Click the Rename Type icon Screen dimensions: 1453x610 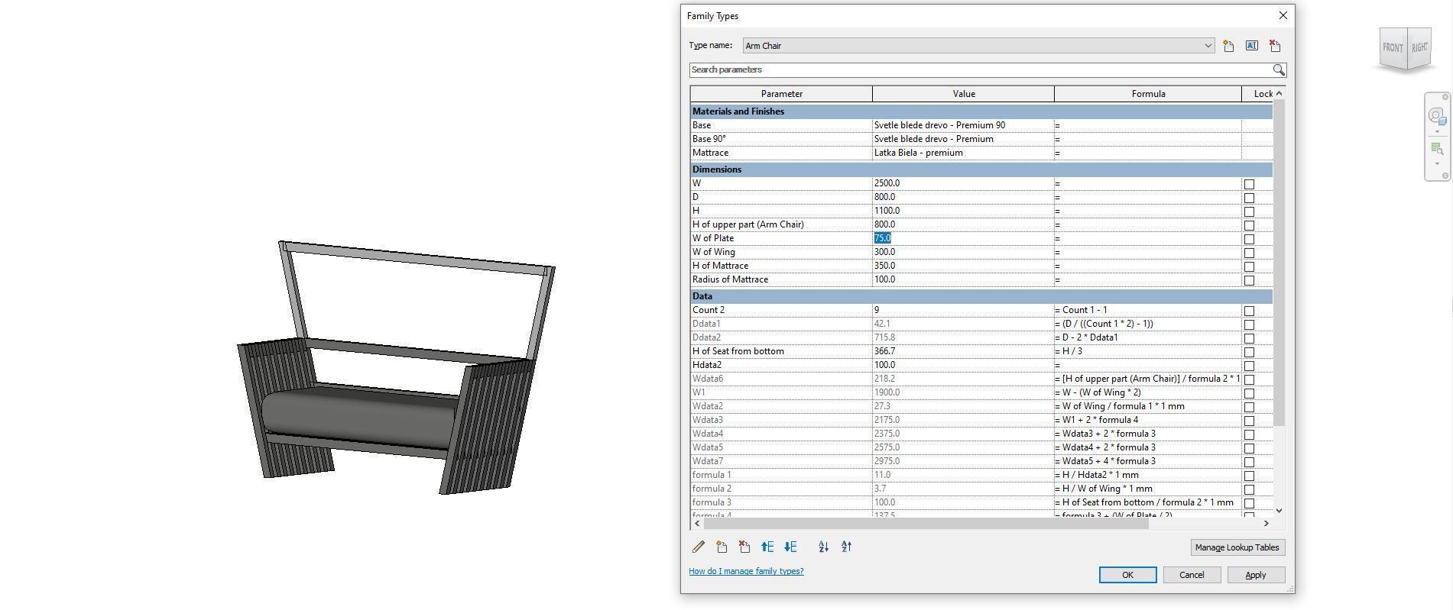click(x=1251, y=46)
